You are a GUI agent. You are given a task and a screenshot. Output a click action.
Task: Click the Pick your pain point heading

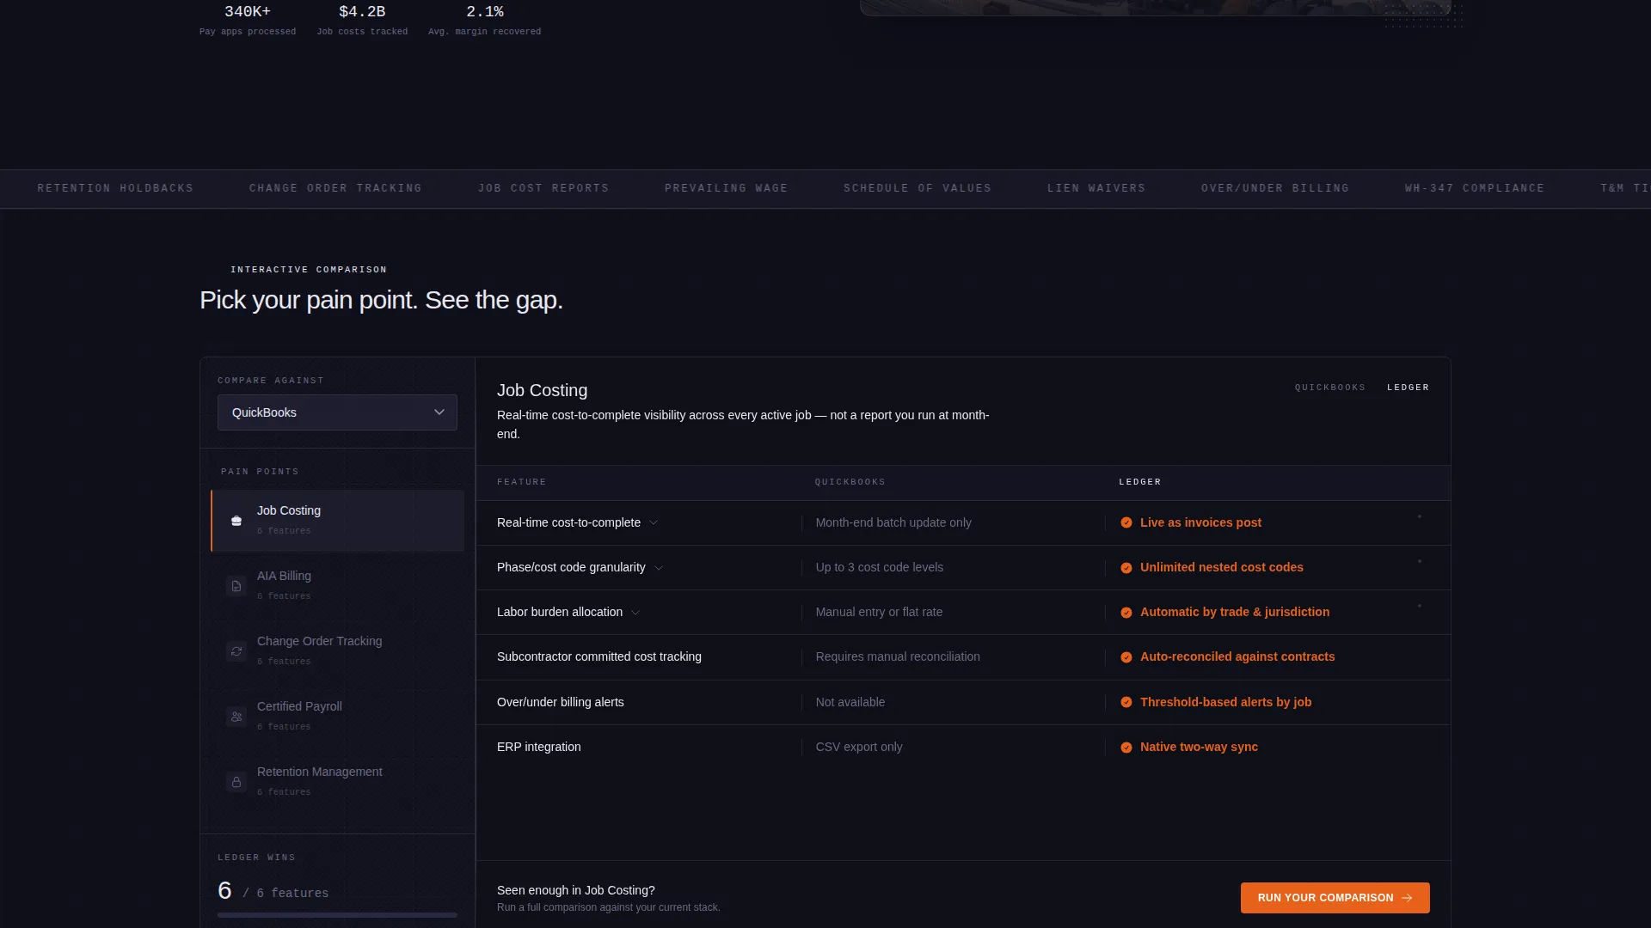[x=381, y=300]
